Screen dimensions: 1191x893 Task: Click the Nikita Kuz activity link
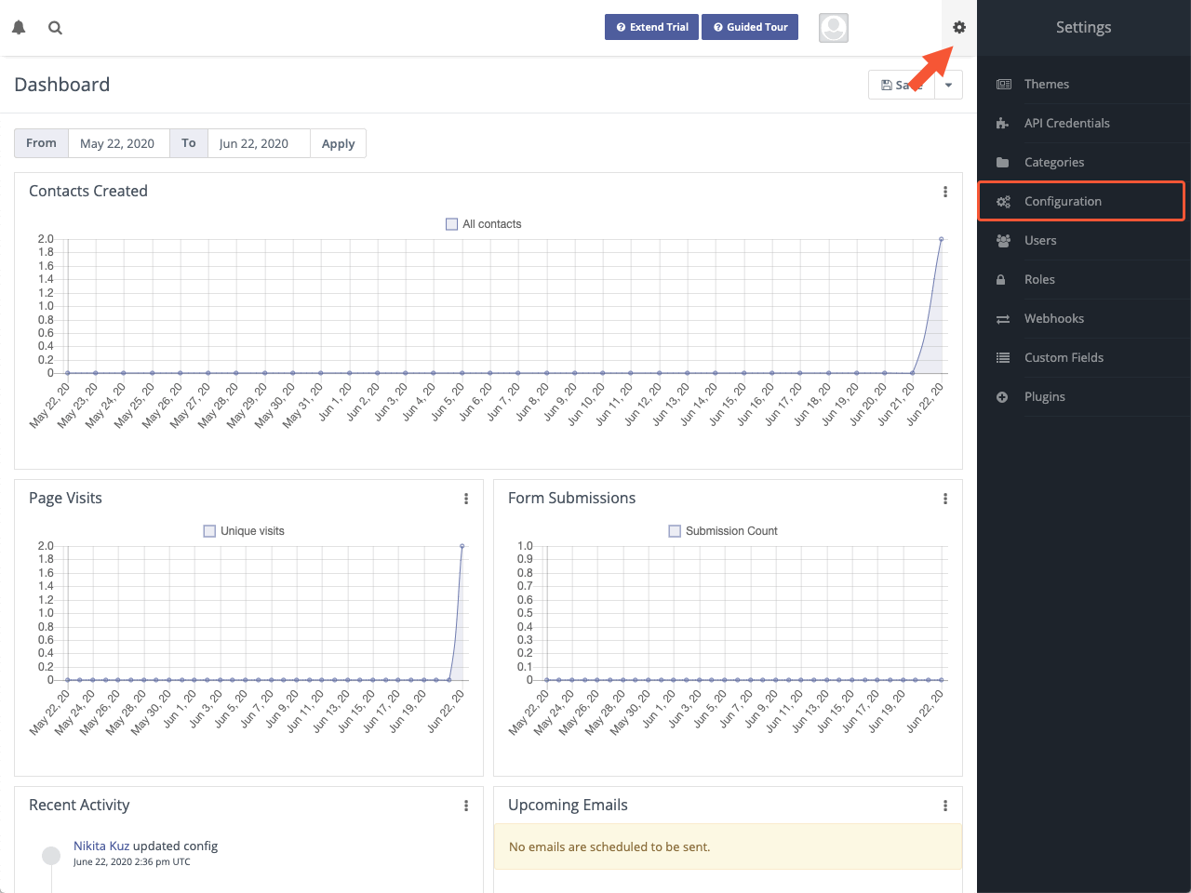coord(101,846)
